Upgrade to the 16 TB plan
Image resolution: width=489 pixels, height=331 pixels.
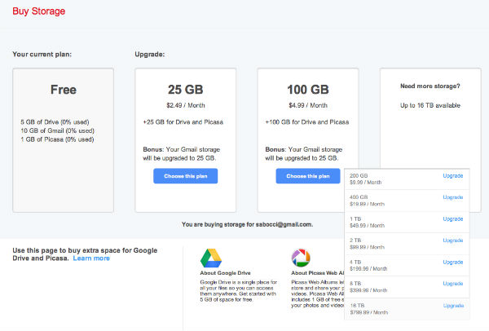(453, 306)
